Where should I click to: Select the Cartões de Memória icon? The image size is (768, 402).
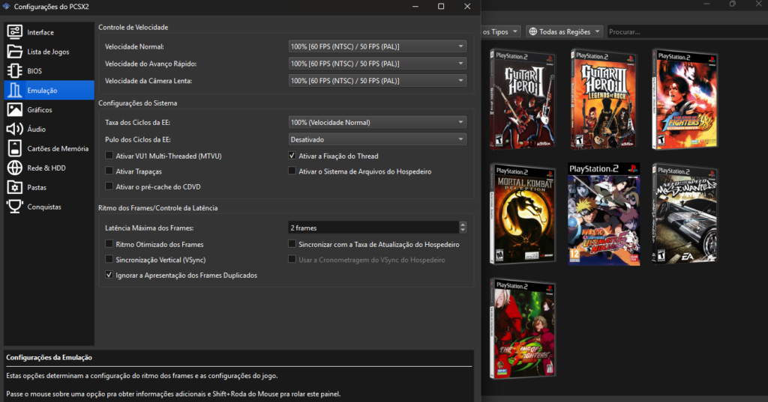[x=15, y=148]
